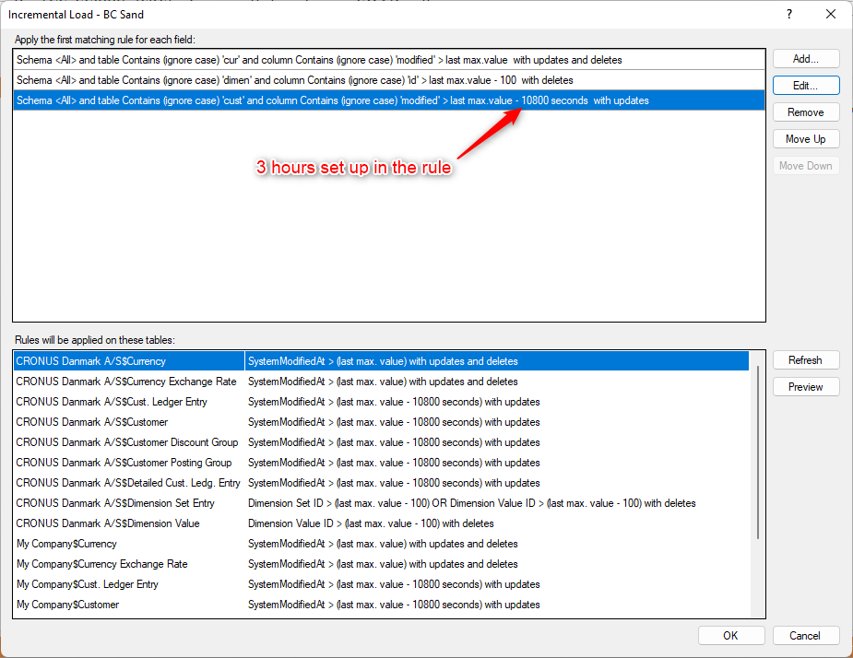Open the help question mark
The height and width of the screenshot is (658, 853).
click(789, 14)
